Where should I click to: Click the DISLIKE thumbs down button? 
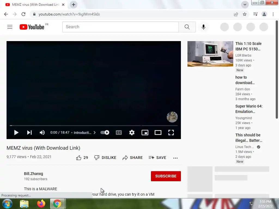point(105,158)
